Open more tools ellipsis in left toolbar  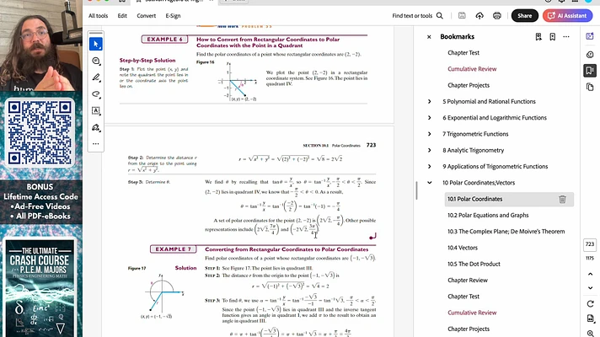(96, 144)
